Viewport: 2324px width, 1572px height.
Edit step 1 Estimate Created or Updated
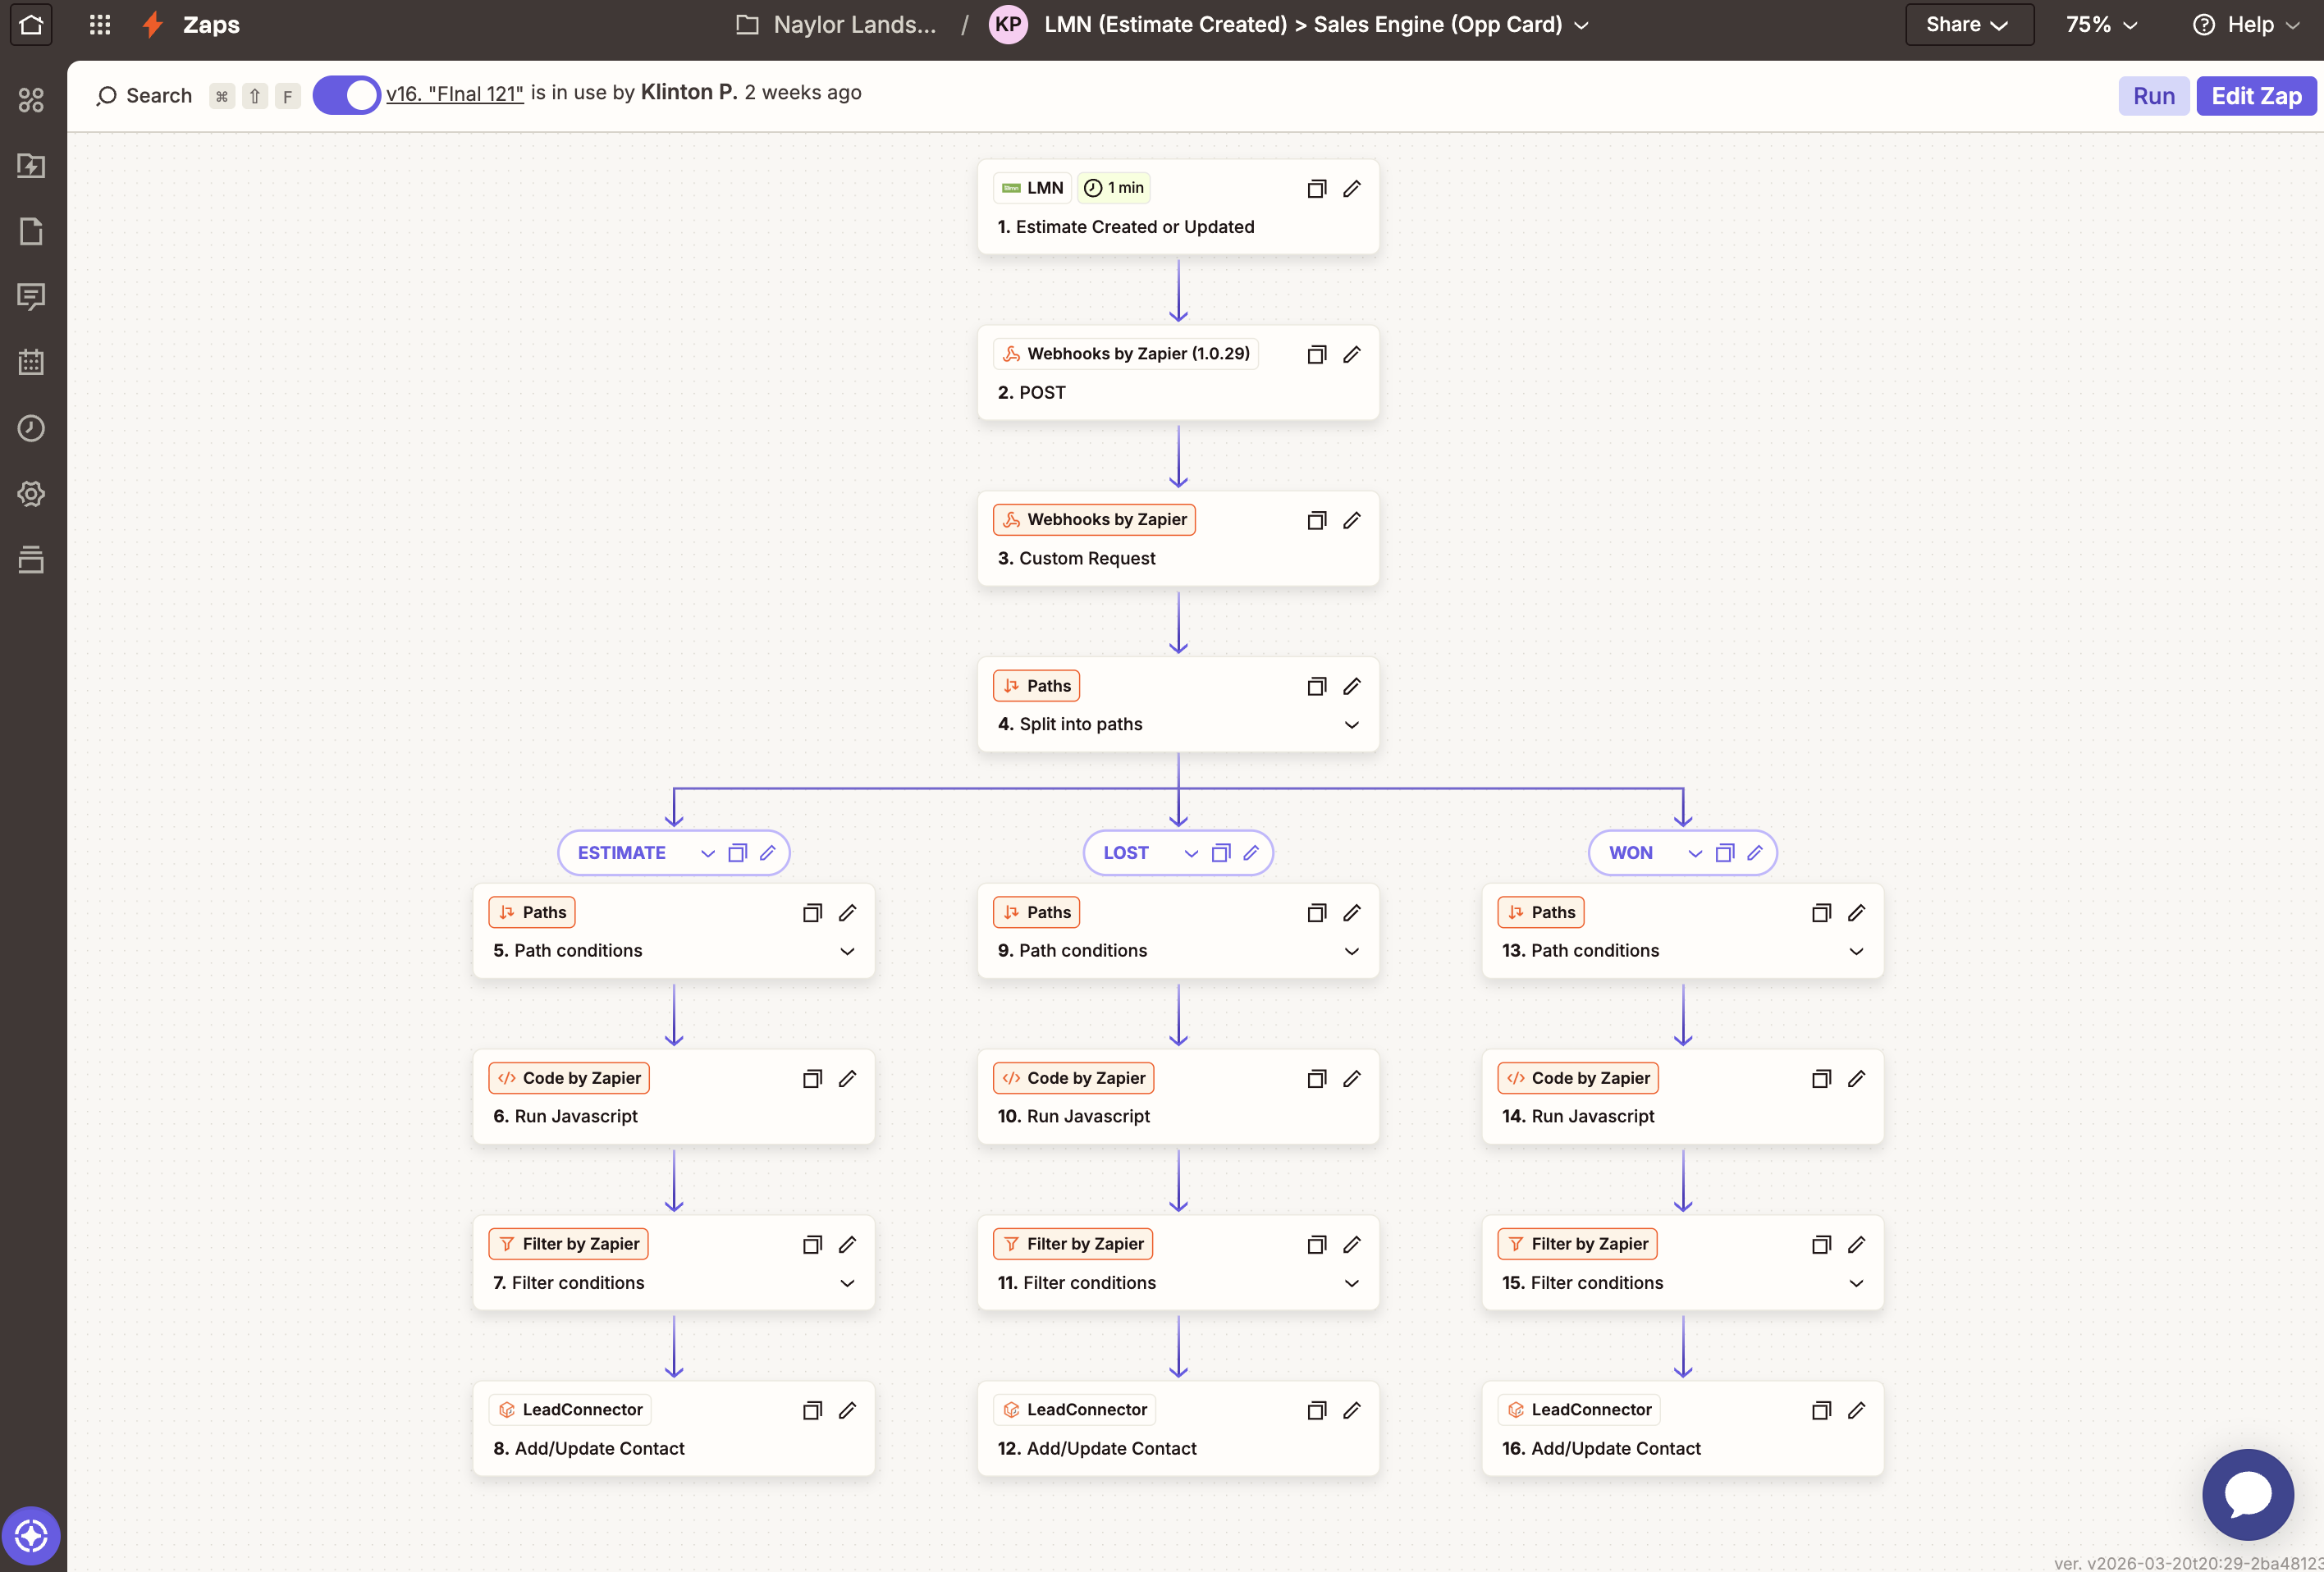pyautogui.click(x=1352, y=189)
